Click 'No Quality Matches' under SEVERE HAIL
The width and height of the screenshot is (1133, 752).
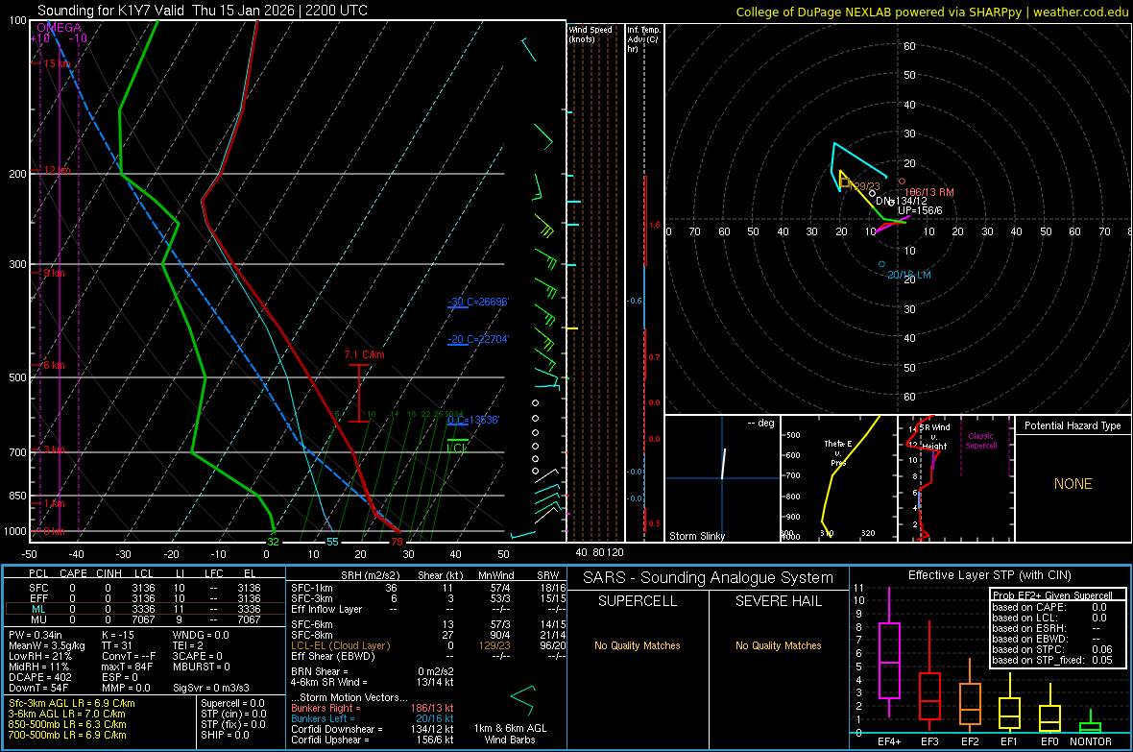[778, 645]
